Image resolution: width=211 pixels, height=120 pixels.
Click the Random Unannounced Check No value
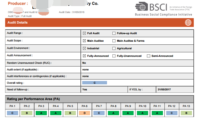(x=84, y=63)
